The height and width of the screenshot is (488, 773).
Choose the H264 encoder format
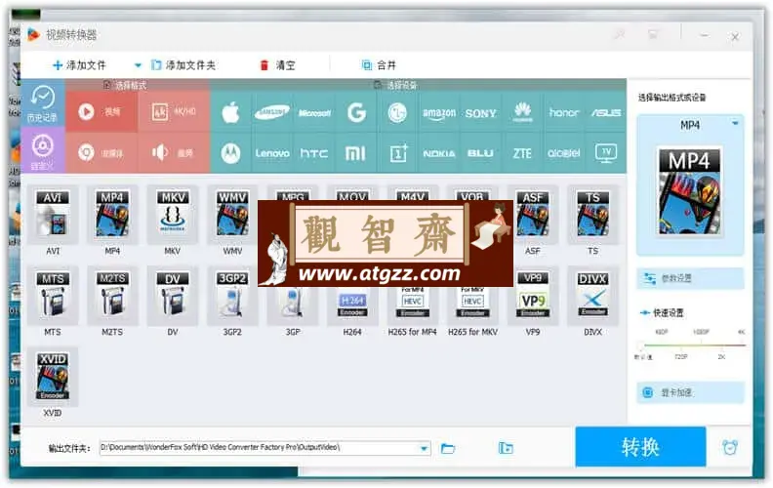(x=352, y=310)
